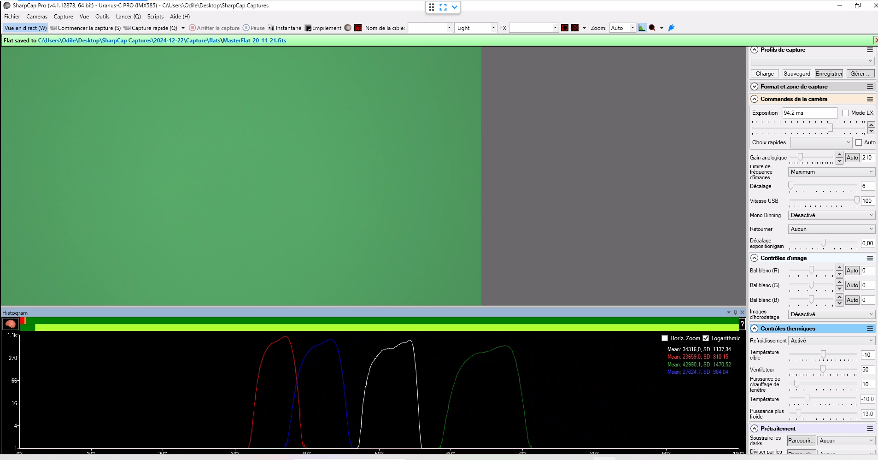Screen dimensions: 878x460
Task: Toggle Auto for Bal blanc (R)
Action: click(852, 271)
